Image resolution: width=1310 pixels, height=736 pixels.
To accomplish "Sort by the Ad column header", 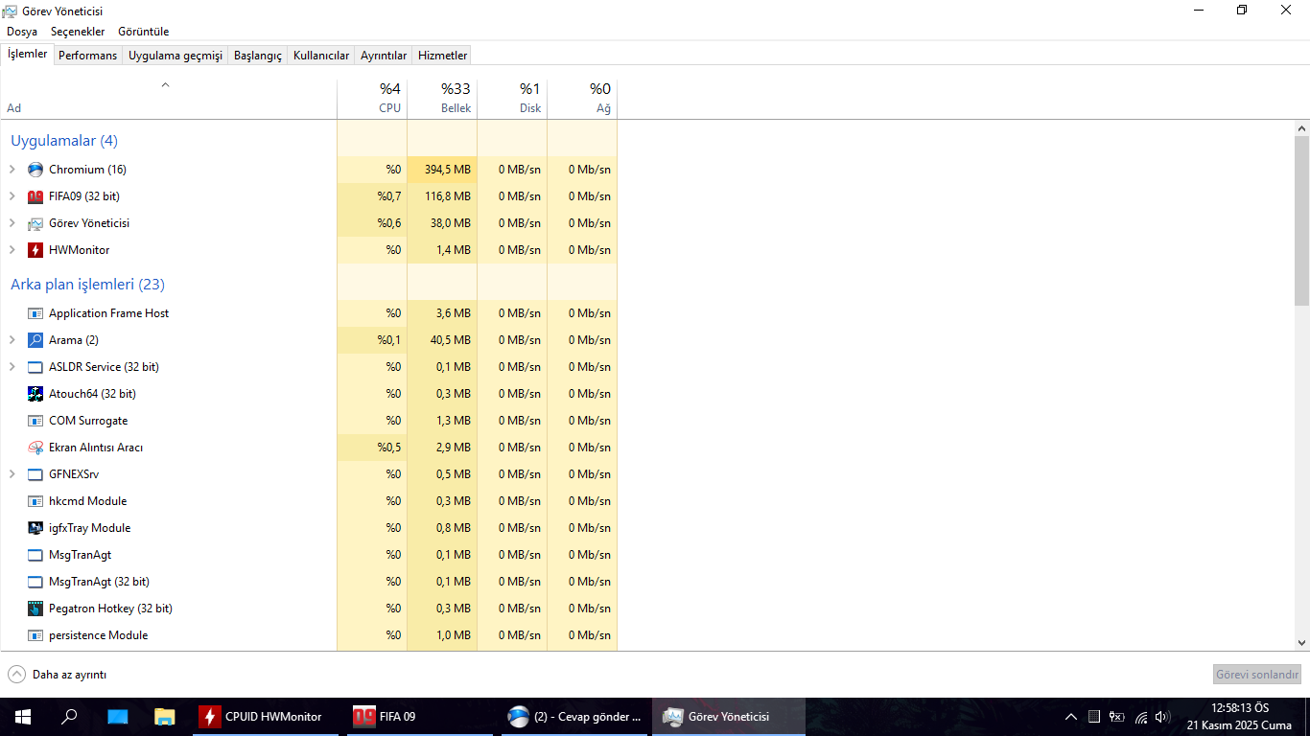I will [x=168, y=98].
